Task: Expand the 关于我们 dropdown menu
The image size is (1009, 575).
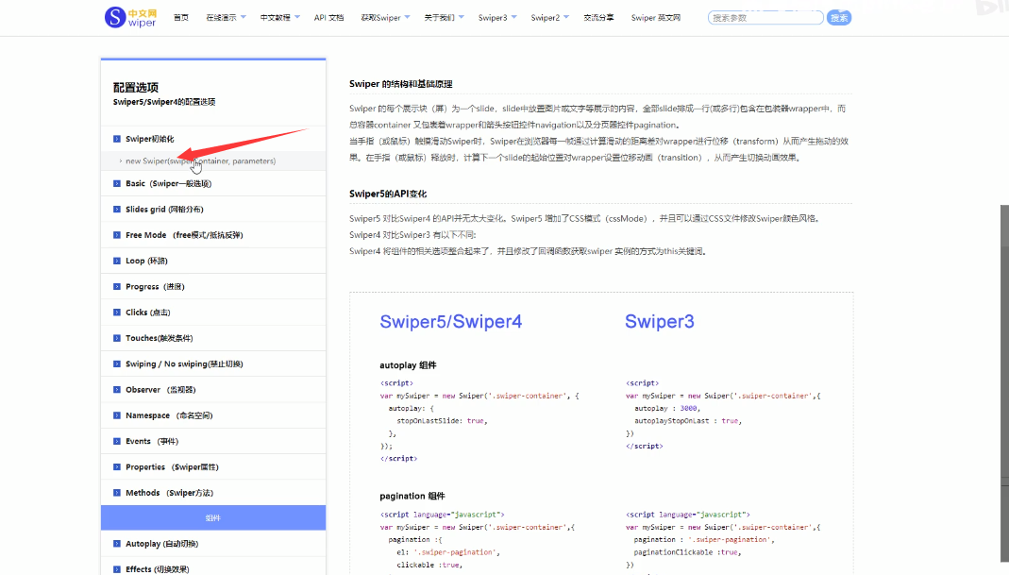Action: [x=444, y=18]
